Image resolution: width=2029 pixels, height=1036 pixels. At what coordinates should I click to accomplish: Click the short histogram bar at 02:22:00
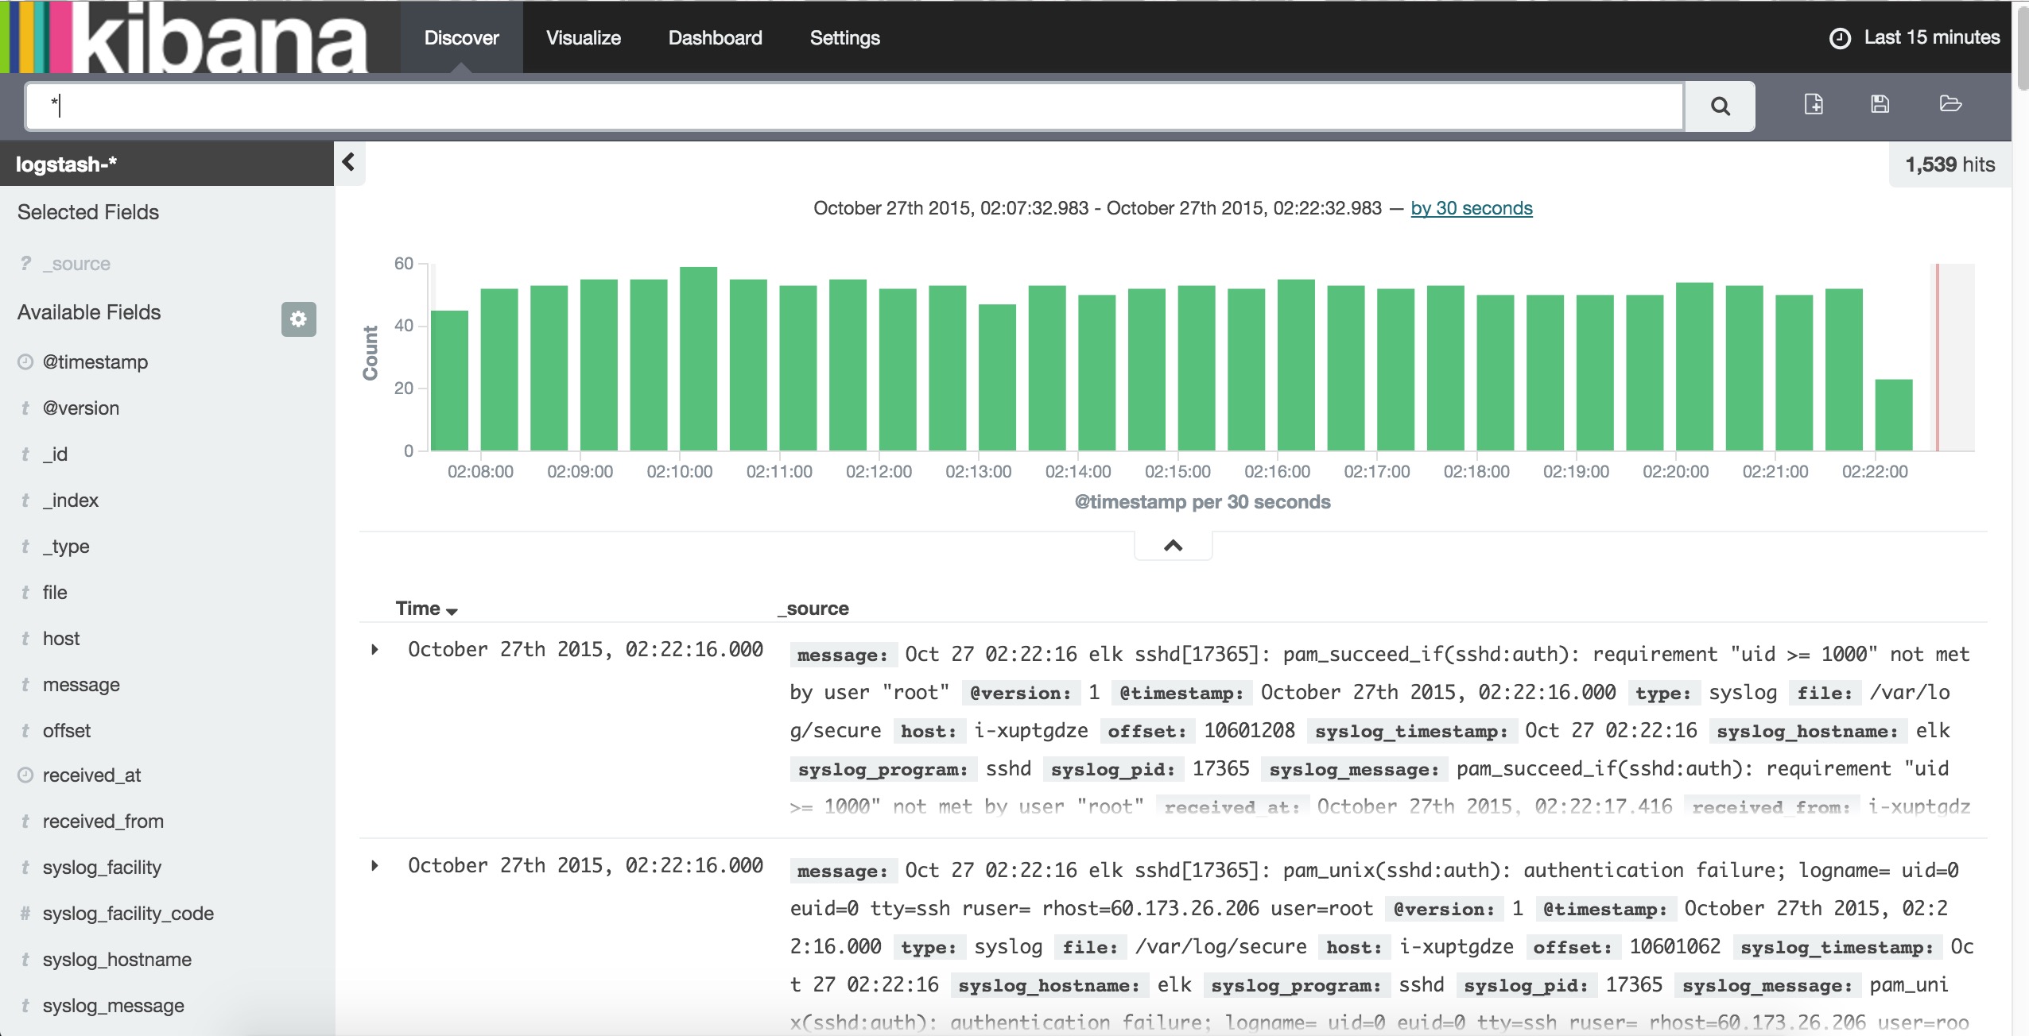pos(1894,416)
